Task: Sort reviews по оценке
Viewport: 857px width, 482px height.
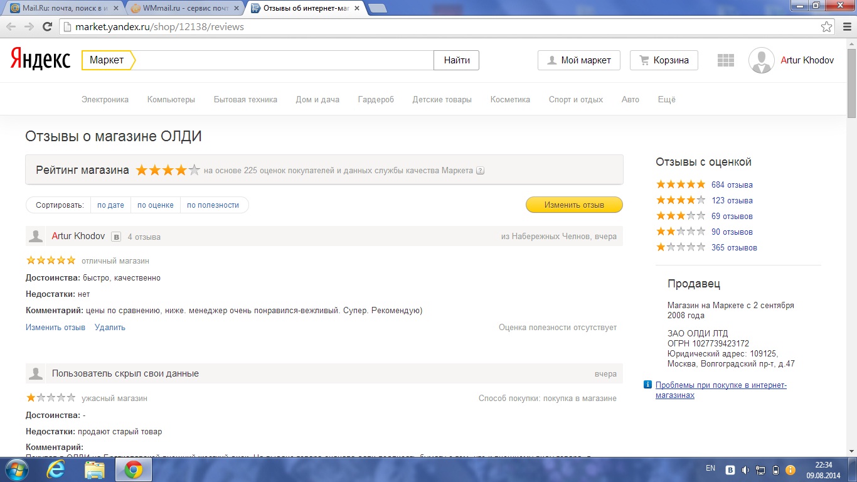Action: point(156,205)
